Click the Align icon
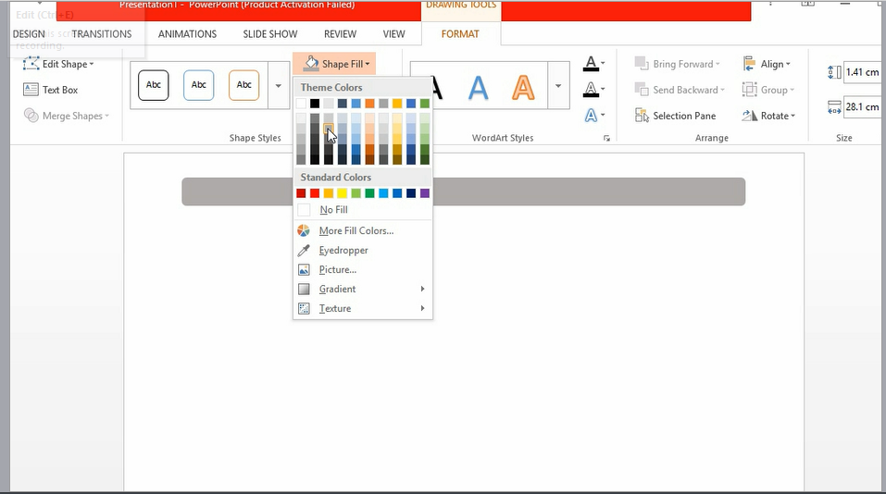This screenshot has width=886, height=494. pos(749,64)
